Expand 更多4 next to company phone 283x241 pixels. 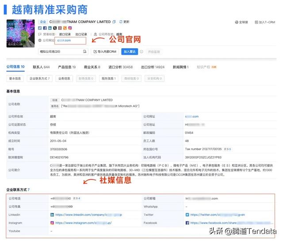(76, 198)
